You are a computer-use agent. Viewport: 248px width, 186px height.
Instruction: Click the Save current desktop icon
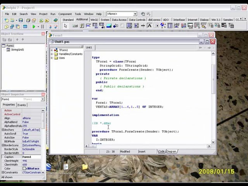click(143, 14)
